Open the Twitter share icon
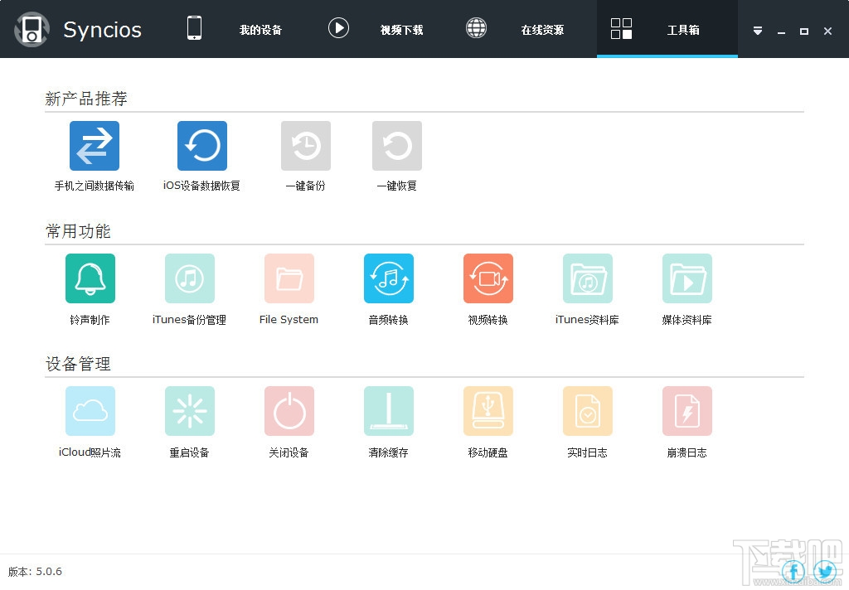 pos(825,571)
